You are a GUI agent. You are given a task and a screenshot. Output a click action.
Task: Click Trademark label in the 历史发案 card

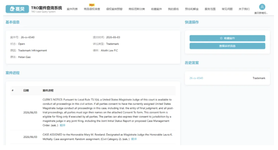(259, 78)
